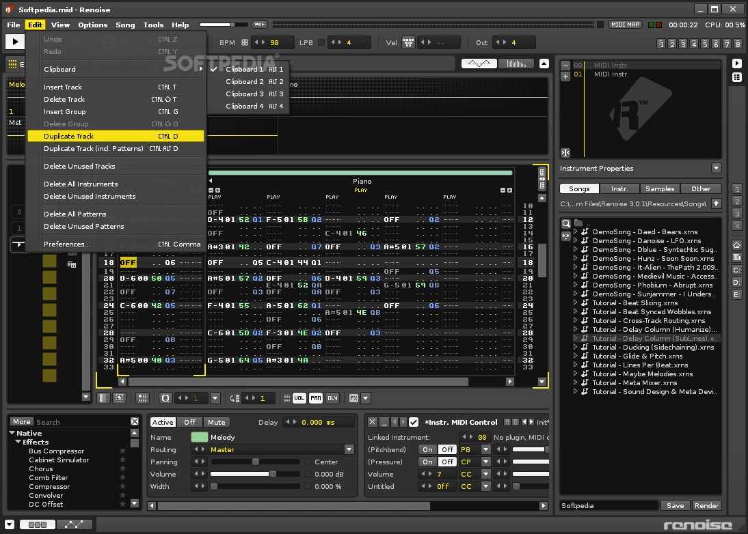
Task: Open Routing Master dropdown
Action: point(349,450)
